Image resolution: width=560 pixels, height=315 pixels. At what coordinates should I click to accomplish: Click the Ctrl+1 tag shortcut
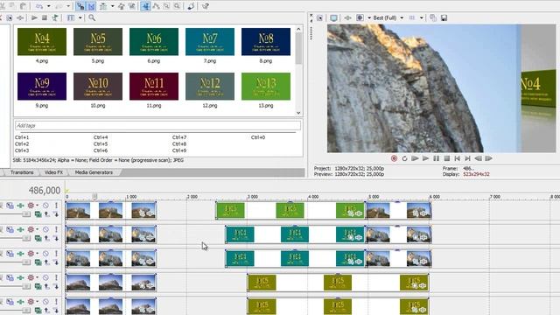pos(22,137)
